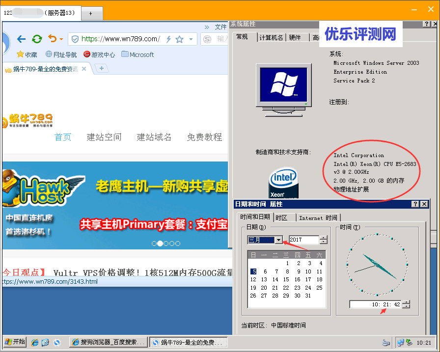This screenshot has height=352, width=440.
Task: Switch to Internet 时间 tab
Action: point(318,217)
